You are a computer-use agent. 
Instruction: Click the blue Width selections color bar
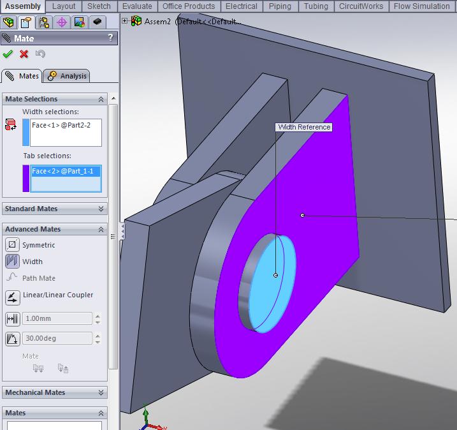pyautogui.click(x=25, y=133)
